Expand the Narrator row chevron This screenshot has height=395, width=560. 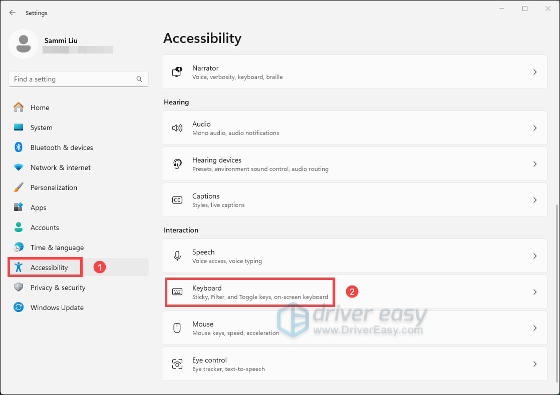click(535, 72)
